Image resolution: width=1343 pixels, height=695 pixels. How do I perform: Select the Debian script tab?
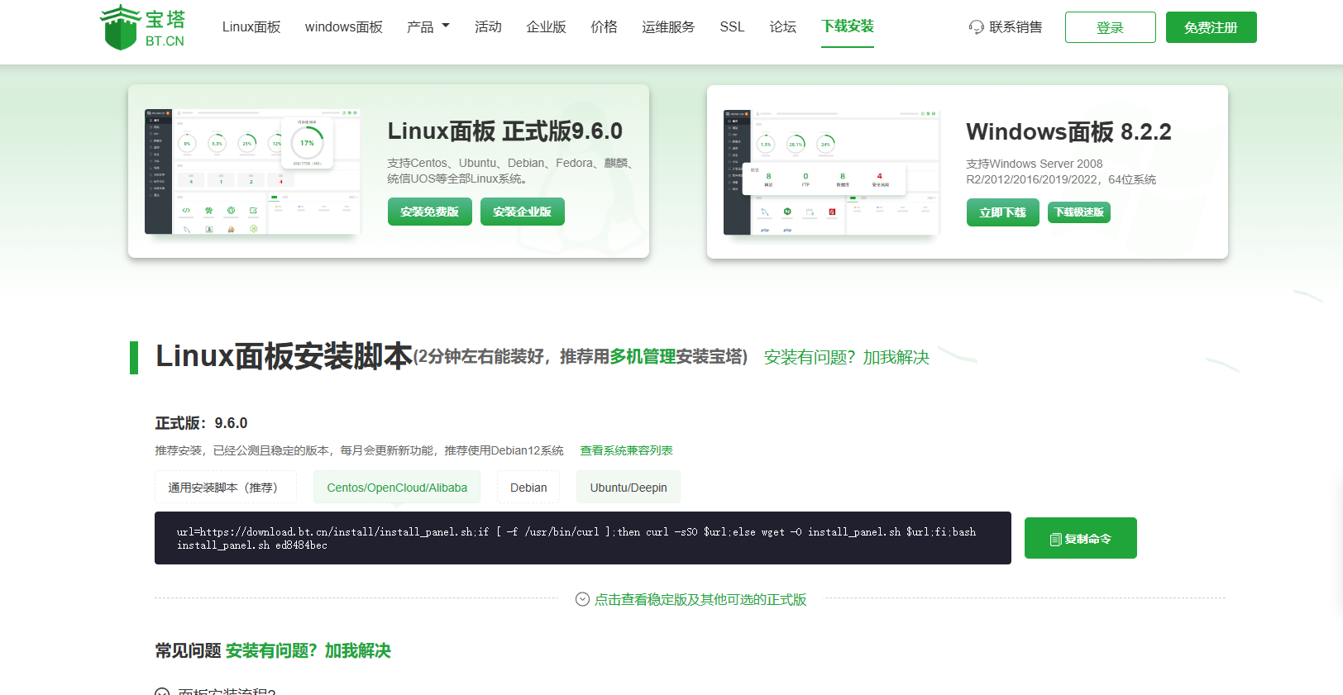[x=528, y=488]
